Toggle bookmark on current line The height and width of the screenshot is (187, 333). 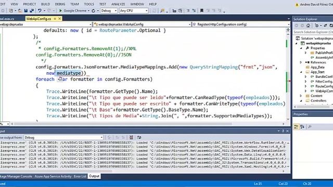[202, 10]
